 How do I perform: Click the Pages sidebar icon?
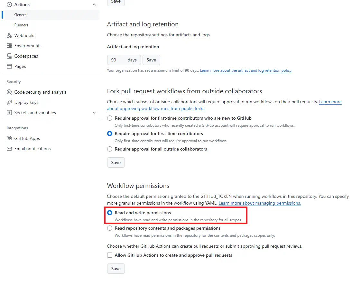[x=9, y=66]
